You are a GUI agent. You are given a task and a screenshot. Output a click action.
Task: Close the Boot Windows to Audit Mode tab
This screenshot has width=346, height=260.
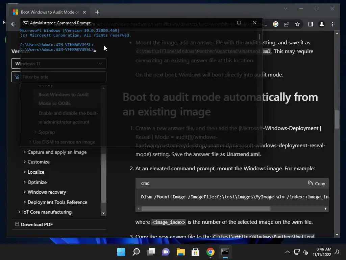pos(84,12)
